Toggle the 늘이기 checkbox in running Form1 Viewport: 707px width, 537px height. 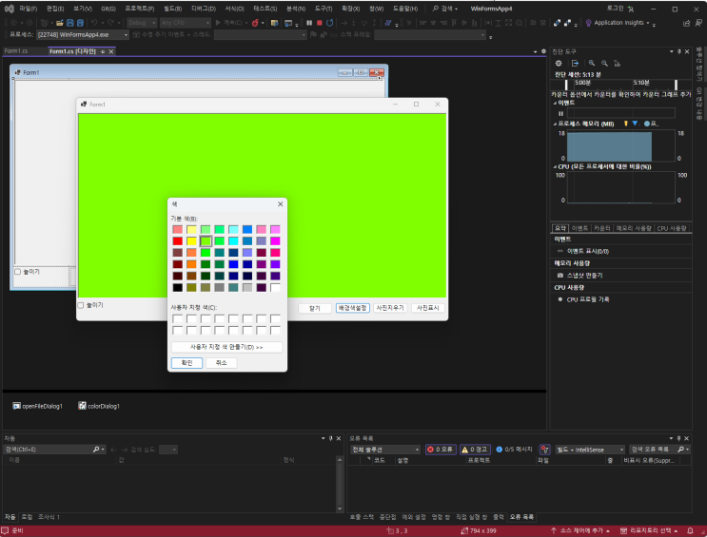(x=81, y=305)
